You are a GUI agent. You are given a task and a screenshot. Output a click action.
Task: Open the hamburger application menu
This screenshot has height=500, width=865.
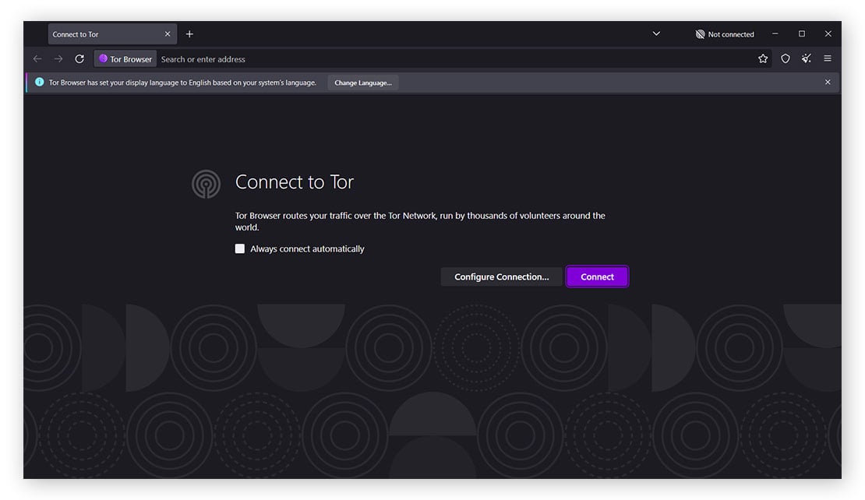coord(828,59)
